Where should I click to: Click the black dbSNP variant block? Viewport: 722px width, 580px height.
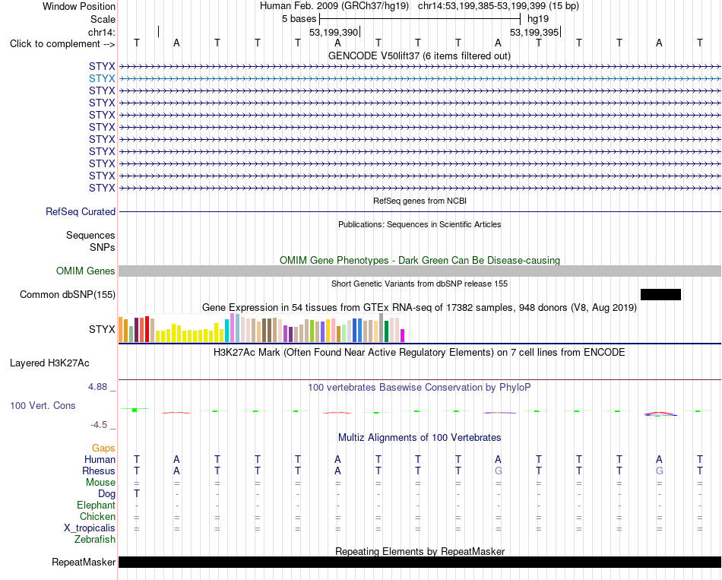pos(660,294)
